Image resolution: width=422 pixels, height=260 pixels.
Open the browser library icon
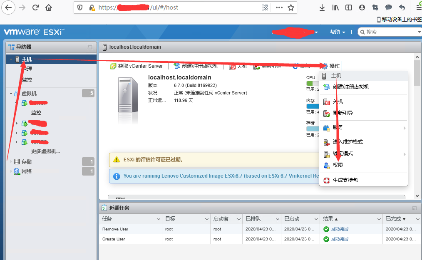(335, 7)
